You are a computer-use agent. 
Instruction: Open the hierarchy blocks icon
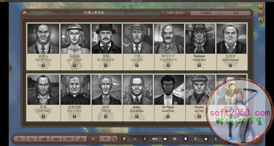click(80, 139)
